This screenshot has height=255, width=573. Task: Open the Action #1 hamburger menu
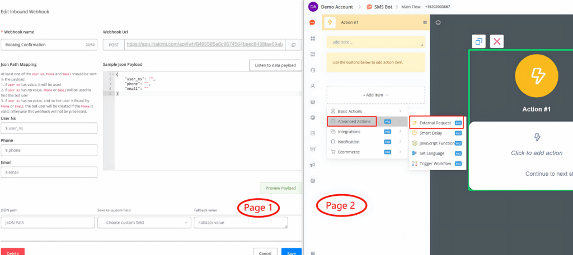pos(425,22)
